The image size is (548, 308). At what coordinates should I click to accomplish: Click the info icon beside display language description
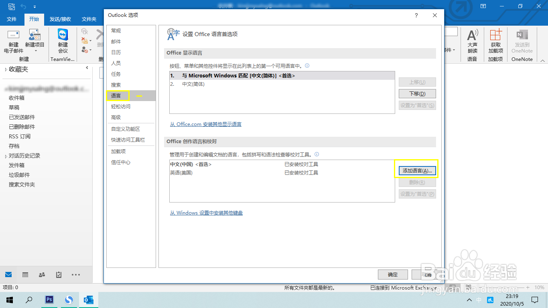307,65
